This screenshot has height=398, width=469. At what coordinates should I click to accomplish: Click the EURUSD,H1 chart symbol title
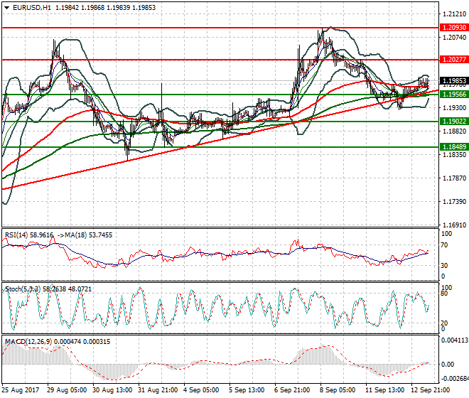coord(29,7)
